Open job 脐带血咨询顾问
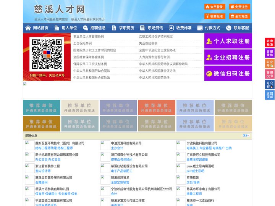The image size is (275, 206). click(x=121, y=159)
